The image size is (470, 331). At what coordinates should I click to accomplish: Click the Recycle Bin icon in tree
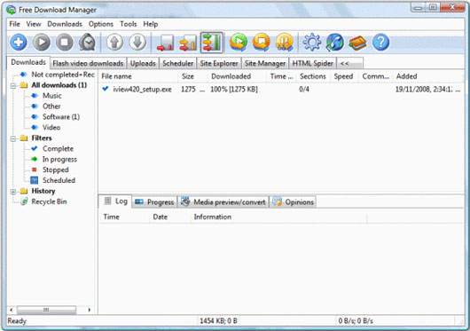click(24, 201)
